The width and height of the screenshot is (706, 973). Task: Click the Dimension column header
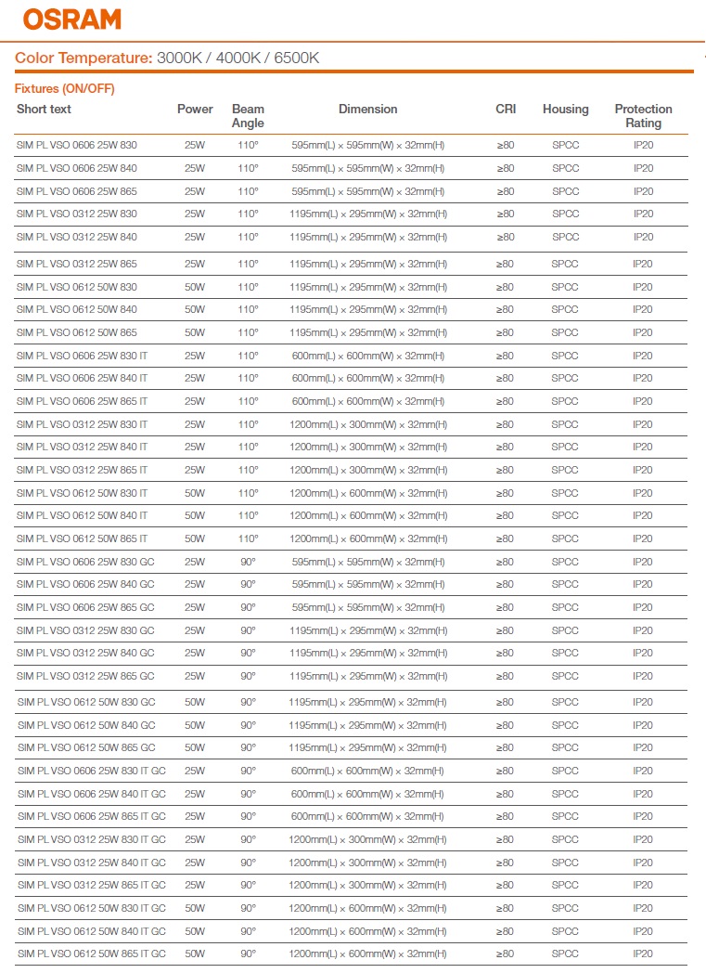[x=367, y=110]
